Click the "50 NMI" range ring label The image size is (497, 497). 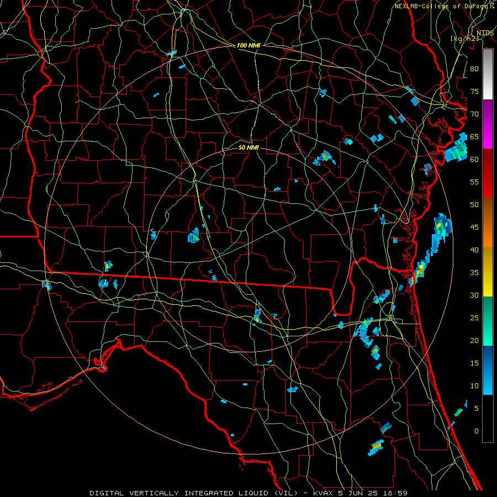tap(248, 147)
